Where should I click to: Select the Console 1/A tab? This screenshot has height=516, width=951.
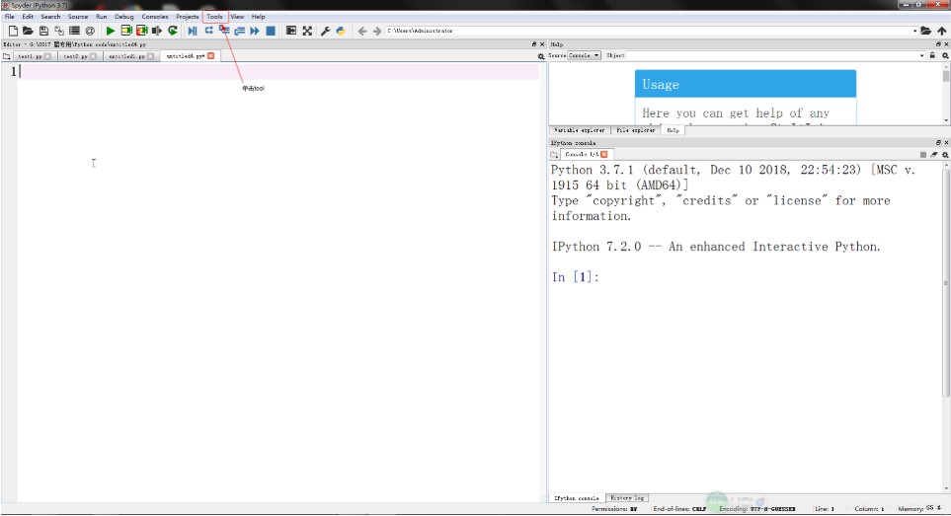[x=581, y=155]
